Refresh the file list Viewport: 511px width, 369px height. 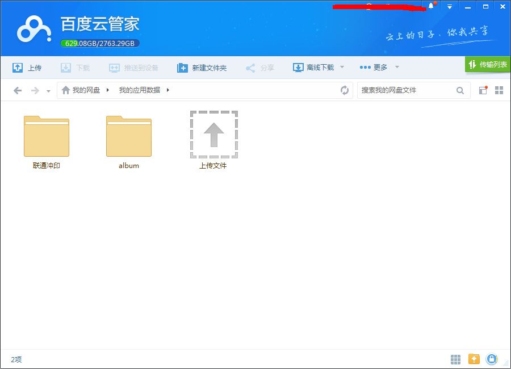click(x=345, y=90)
